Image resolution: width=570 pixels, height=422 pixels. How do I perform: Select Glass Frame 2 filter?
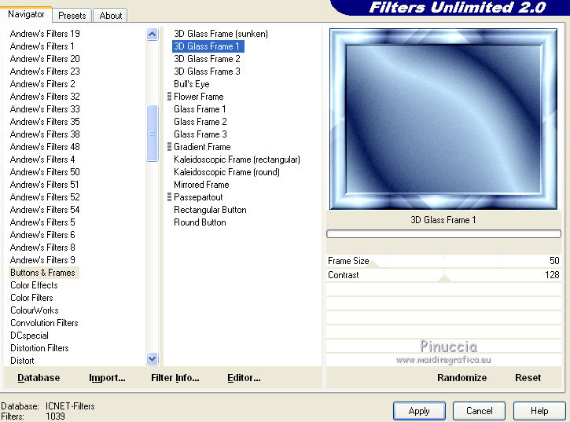click(200, 122)
